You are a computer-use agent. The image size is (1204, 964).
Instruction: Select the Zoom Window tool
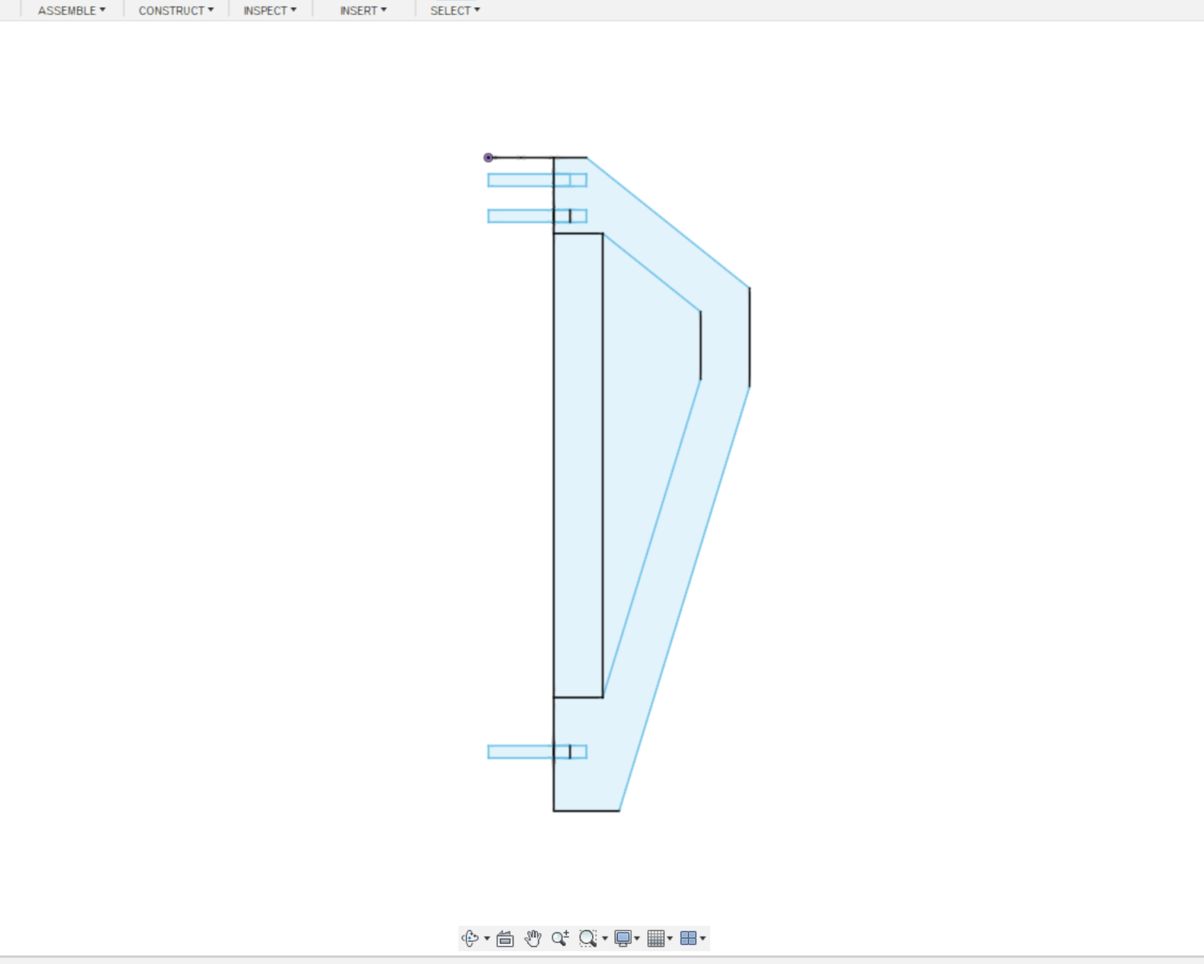[x=589, y=938]
